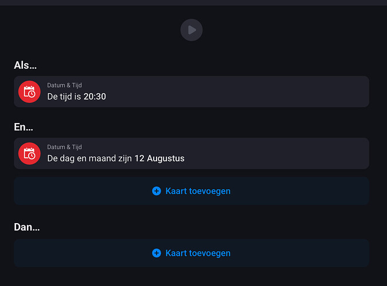The width and height of the screenshot is (387, 286).
Task: Click 'Datum & Tijd' label in the Als card
Action: (x=64, y=85)
